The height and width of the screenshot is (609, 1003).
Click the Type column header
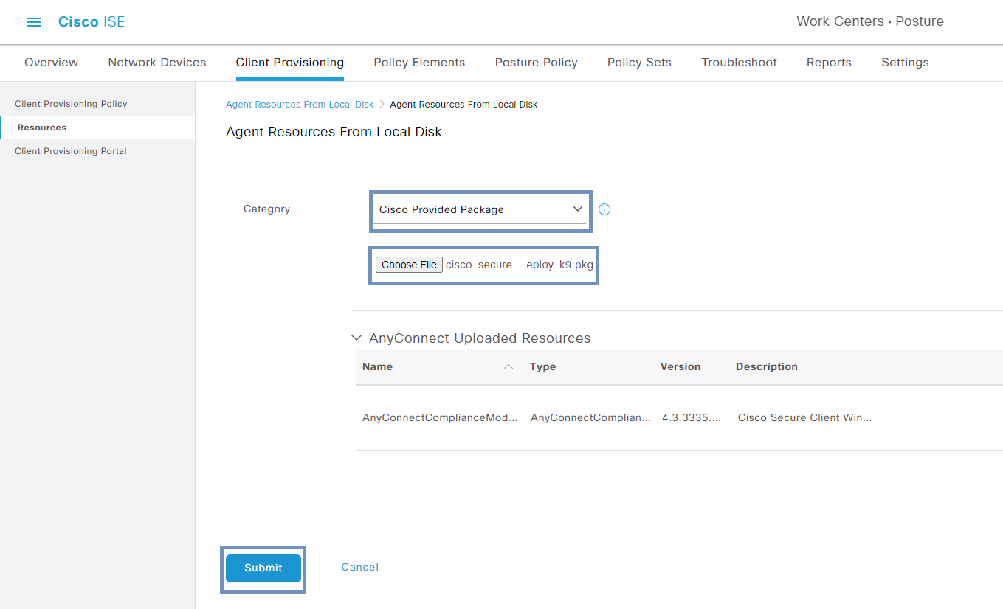tap(542, 366)
